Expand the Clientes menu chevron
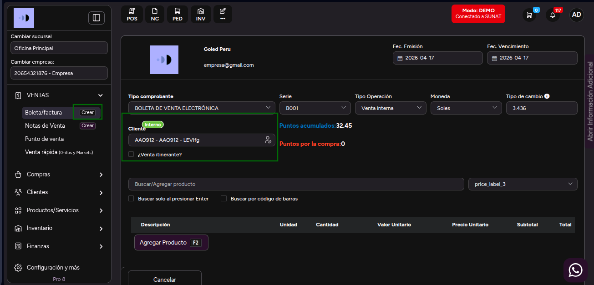Image resolution: width=594 pixels, height=285 pixels. point(101,193)
